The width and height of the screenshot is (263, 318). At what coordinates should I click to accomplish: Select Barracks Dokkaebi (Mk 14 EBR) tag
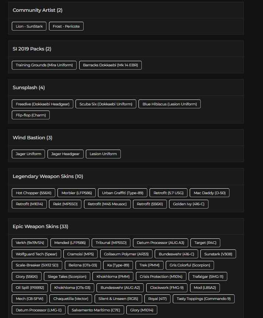(110, 65)
